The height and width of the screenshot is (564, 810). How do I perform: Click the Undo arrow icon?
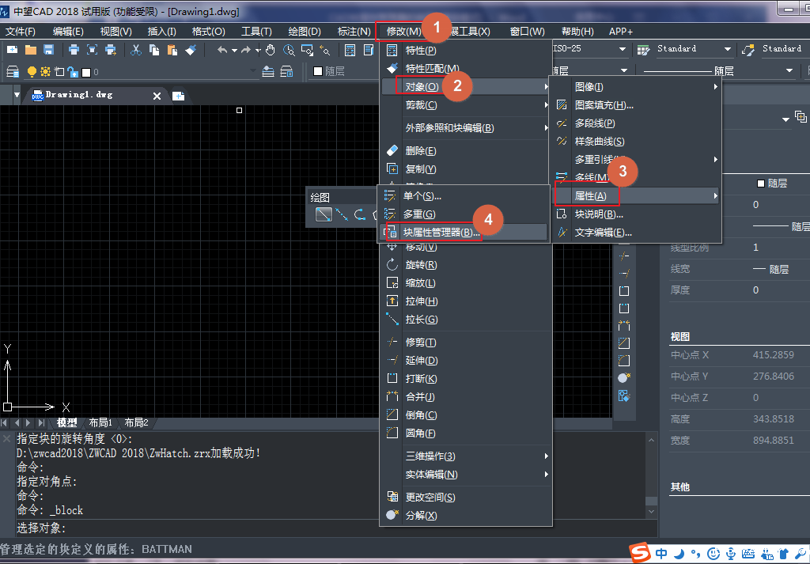(x=223, y=50)
